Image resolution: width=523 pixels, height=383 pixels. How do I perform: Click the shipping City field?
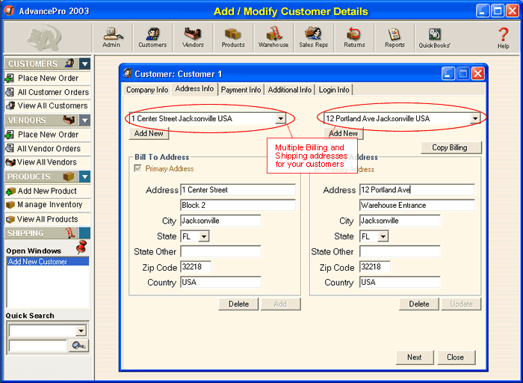400,221
